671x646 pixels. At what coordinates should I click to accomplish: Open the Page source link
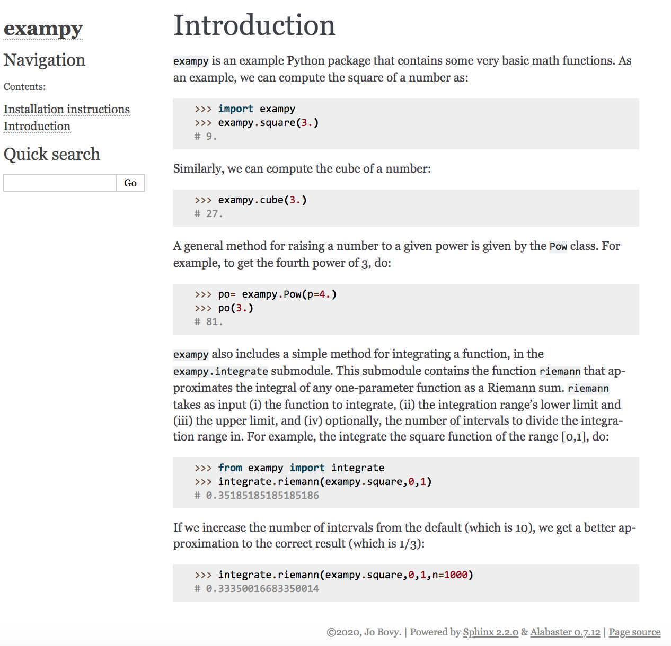tap(634, 632)
